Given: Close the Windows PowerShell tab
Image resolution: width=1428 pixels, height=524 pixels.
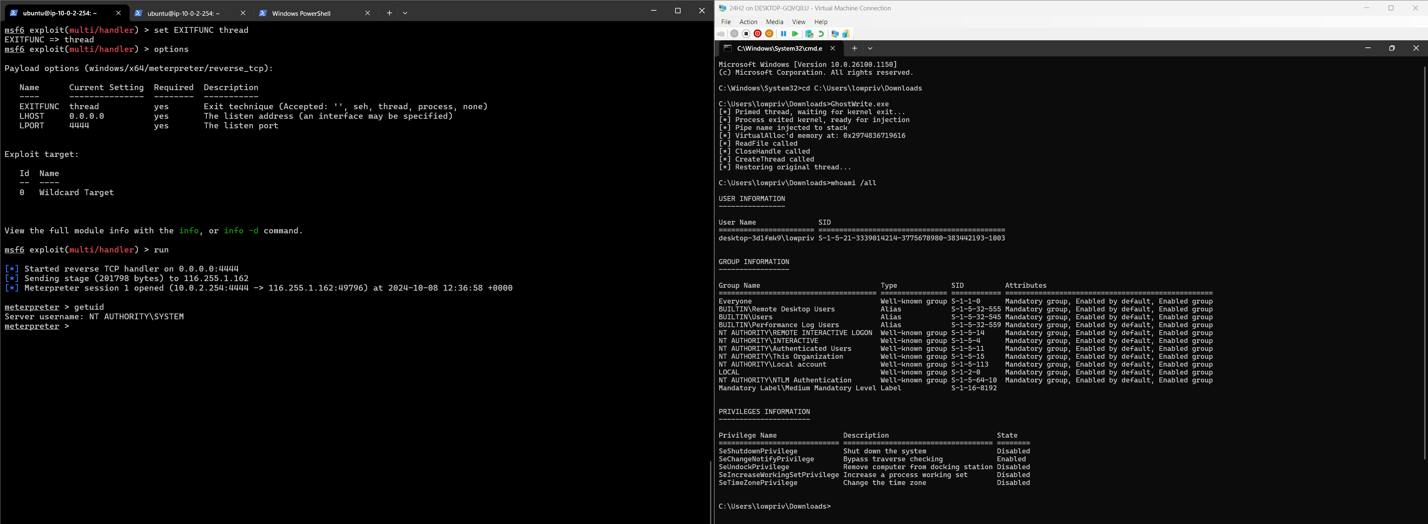Looking at the screenshot, I should click(x=367, y=13).
